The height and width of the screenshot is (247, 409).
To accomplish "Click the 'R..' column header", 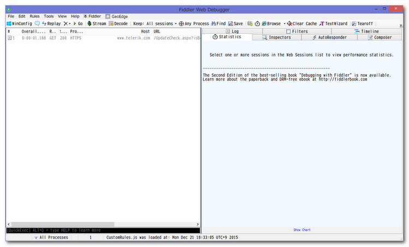I will click(x=52, y=32).
